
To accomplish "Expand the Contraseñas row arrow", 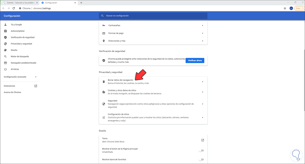I will tap(203, 26).
